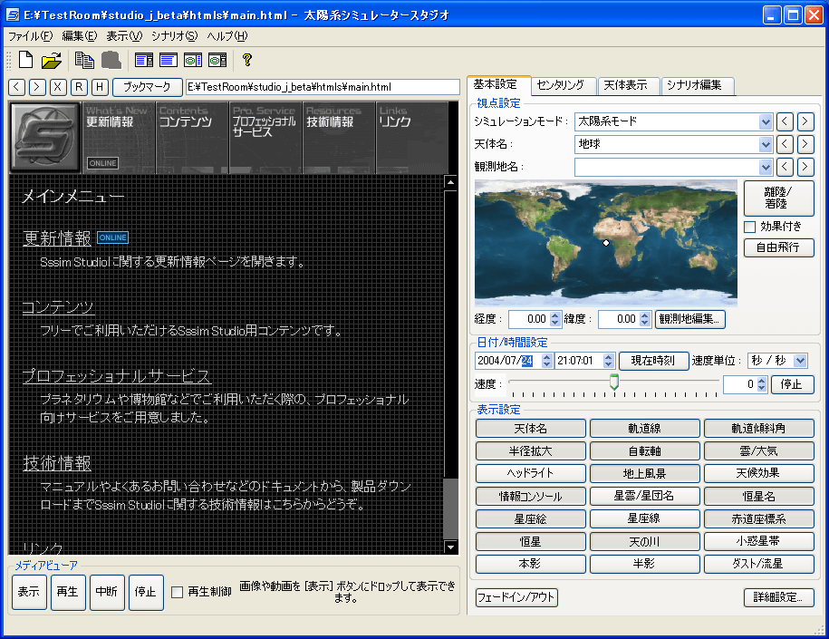Go back with the browser < button
829x639 pixels.
[x=17, y=87]
